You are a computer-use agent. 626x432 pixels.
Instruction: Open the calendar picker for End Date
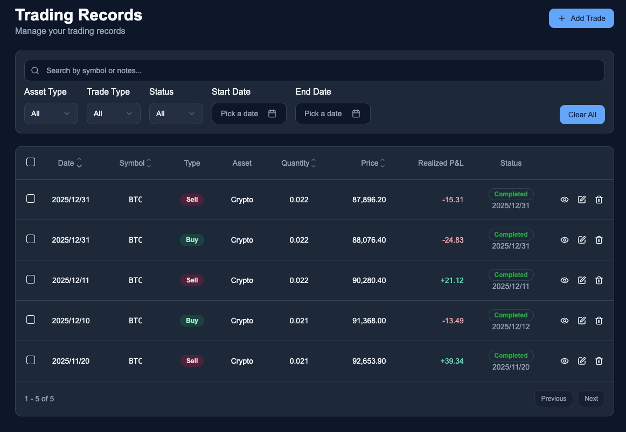tap(356, 114)
